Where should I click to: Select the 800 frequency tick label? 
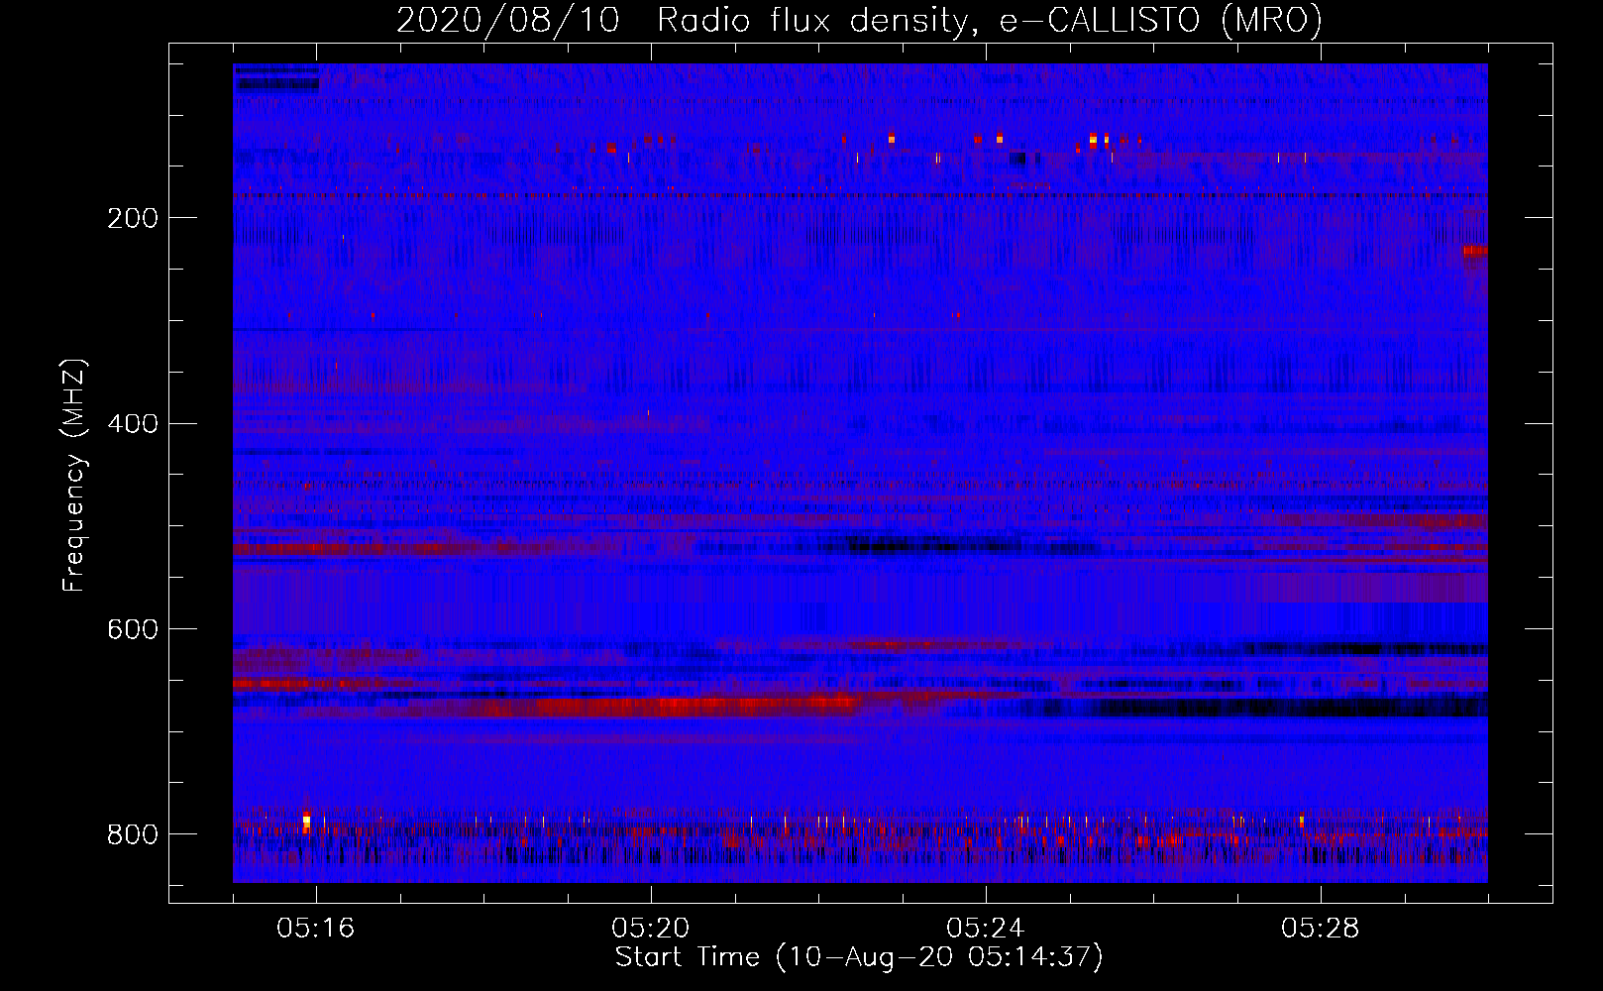(x=133, y=834)
